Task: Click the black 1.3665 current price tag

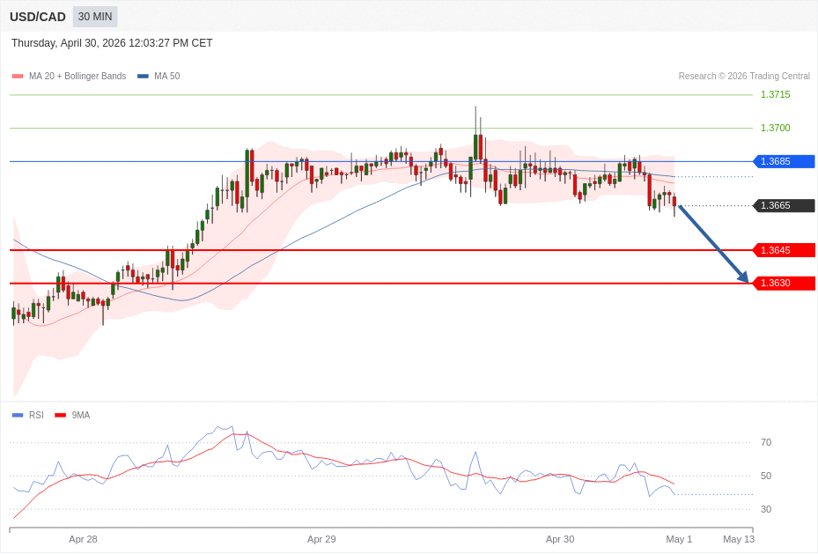Action: pyautogui.click(x=784, y=205)
